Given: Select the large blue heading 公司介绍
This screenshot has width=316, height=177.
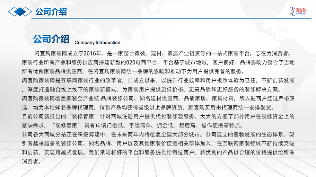Looking at the screenshot, I should [x=51, y=39].
